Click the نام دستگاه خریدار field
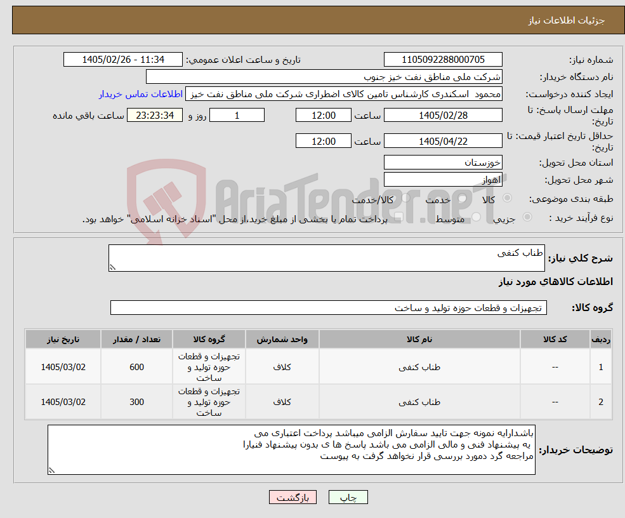 point(324,77)
